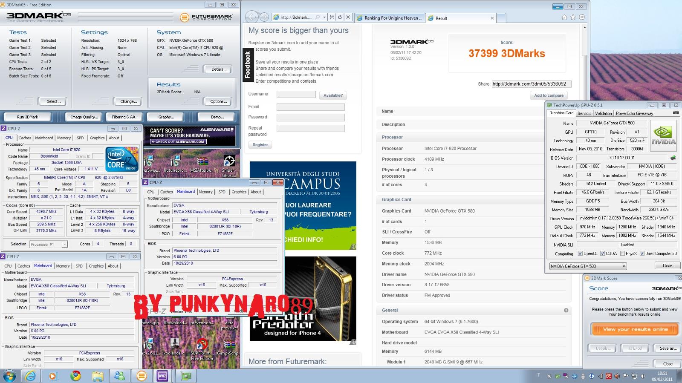Click GPU-Z screenshot camera icon
Screen dimensions: 682x383
[676, 113]
